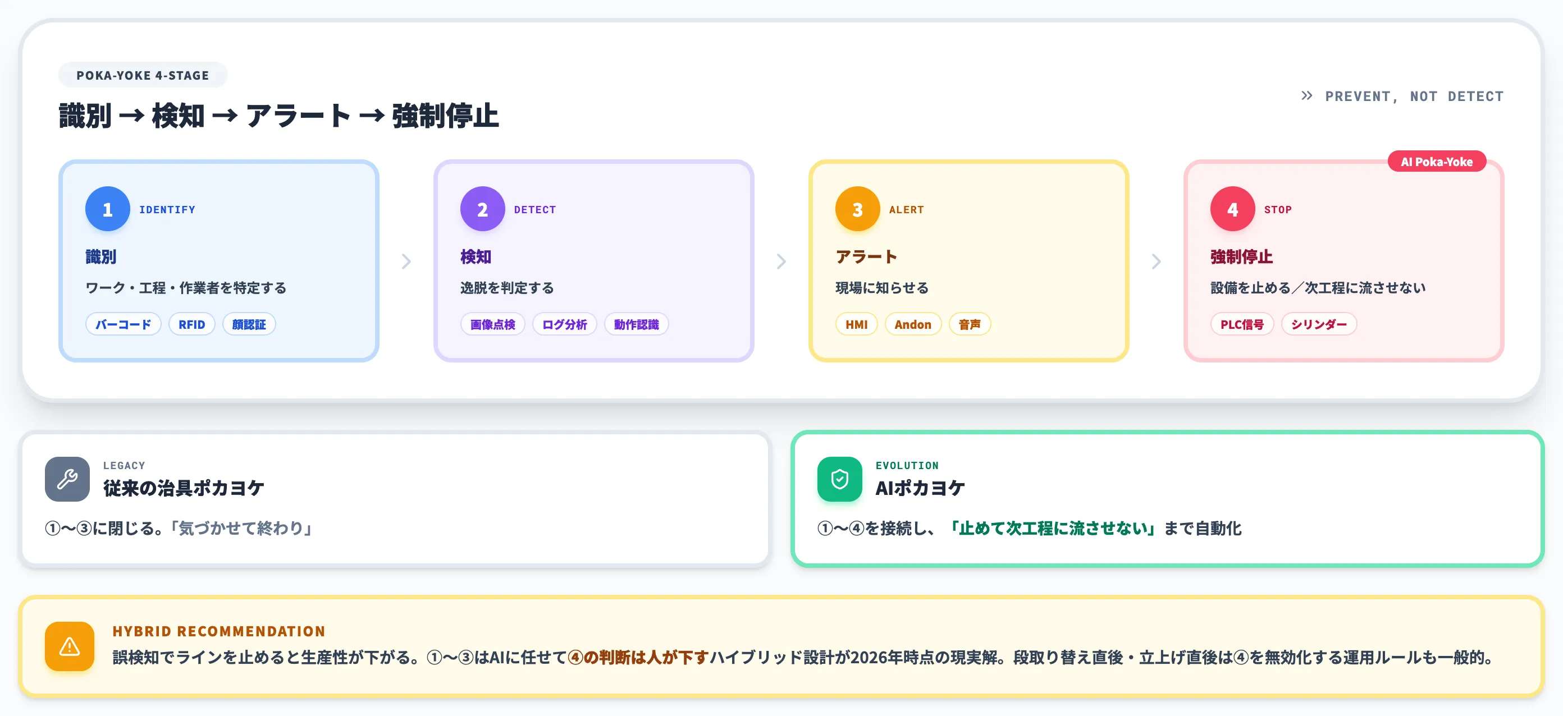Image resolution: width=1563 pixels, height=716 pixels.
Task: Click the PREVENT, NOT DETECT text
Action: (1414, 97)
